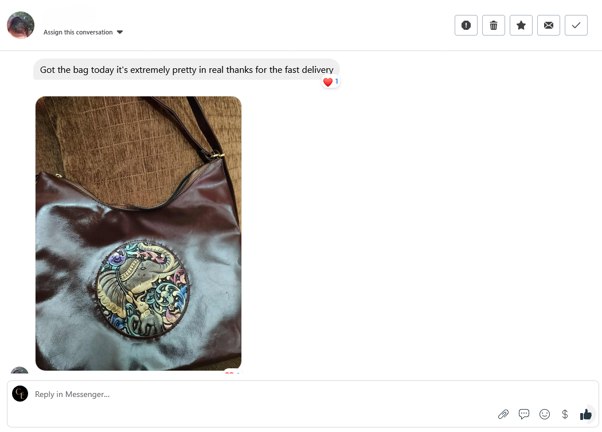Viewport: 602px width, 432px height.
Task: Click the small sender avatar beside the photo
Action: click(19, 370)
